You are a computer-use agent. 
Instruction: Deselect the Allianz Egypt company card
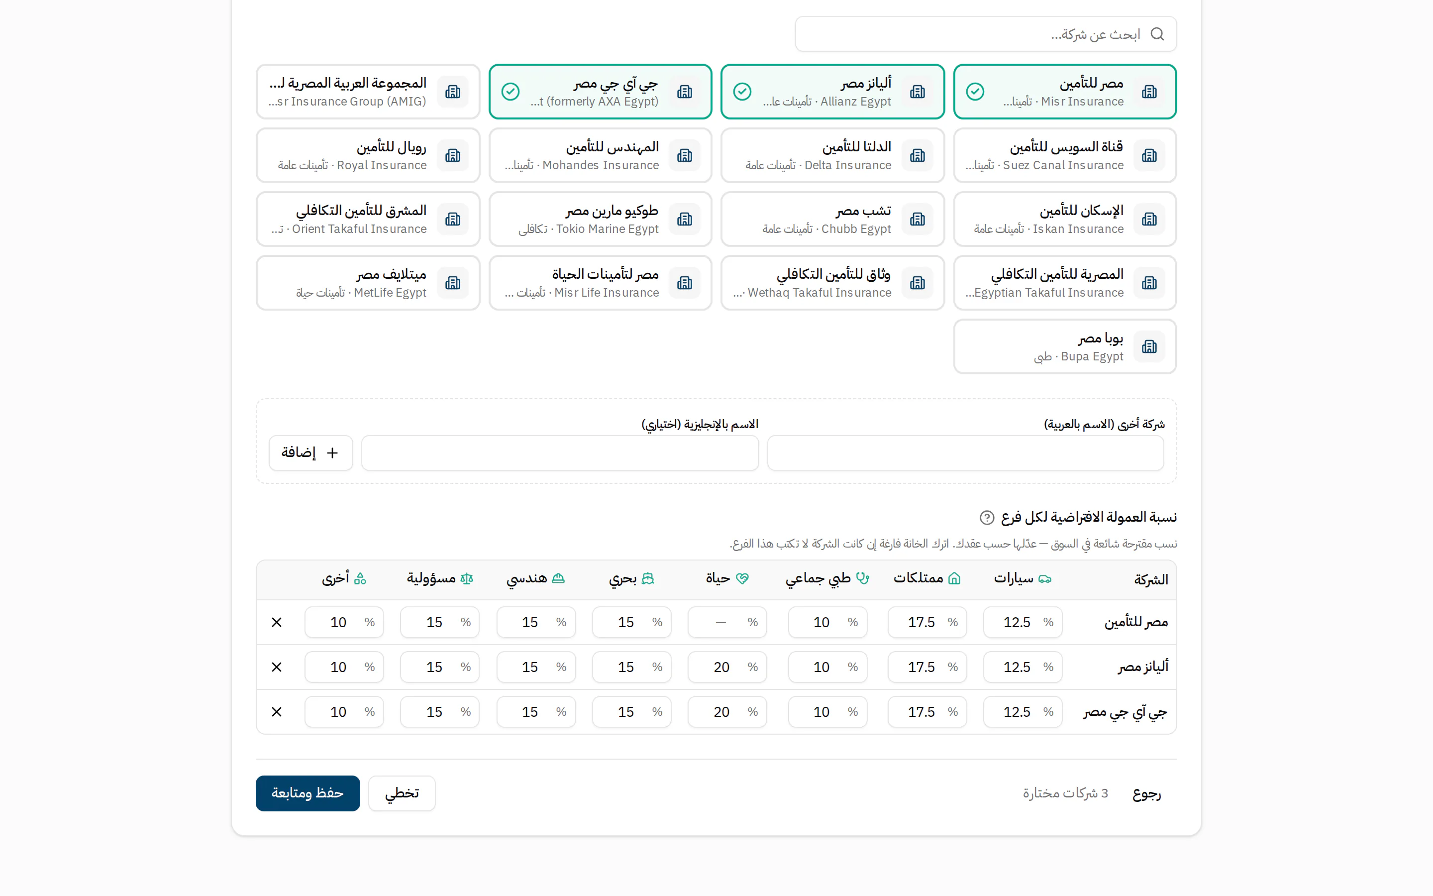pos(832,92)
